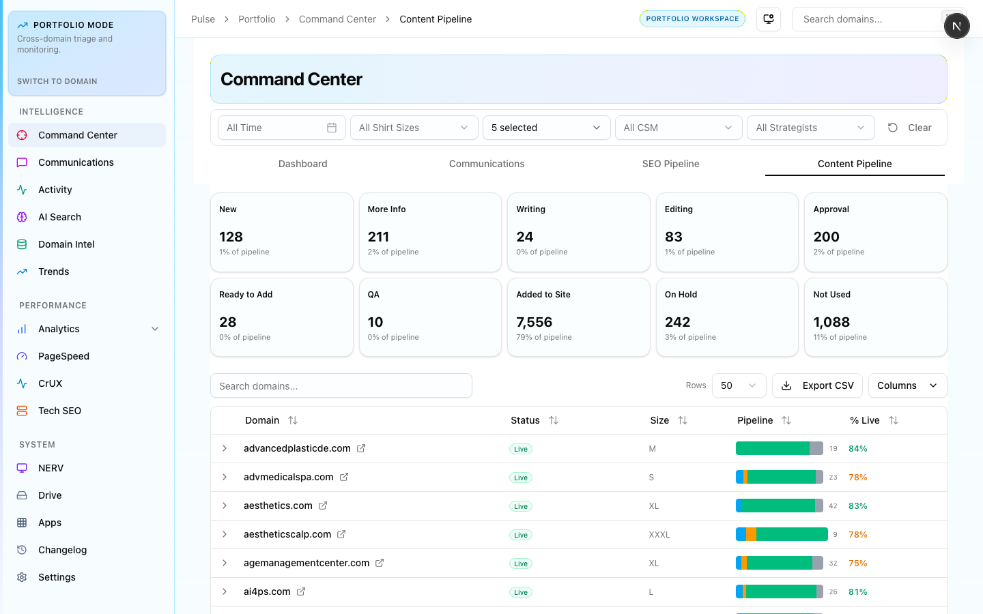Click the PageSpeed gauge icon in sidebar
The width and height of the screenshot is (983, 614).
click(x=22, y=356)
